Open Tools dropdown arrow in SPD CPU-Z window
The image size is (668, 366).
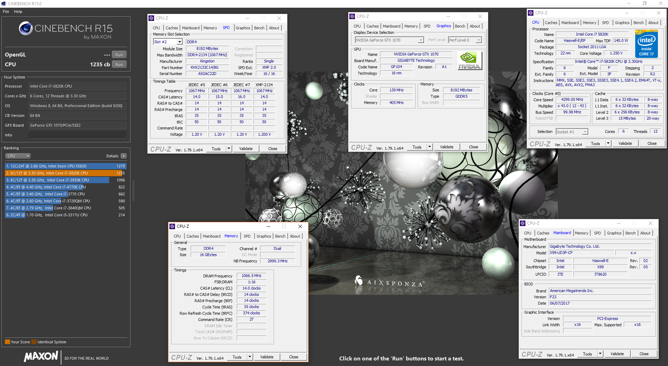[x=229, y=149]
